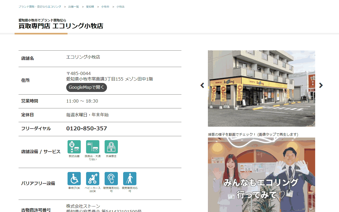Click the 営業時間 row label
339x212 pixels.
(x=30, y=101)
